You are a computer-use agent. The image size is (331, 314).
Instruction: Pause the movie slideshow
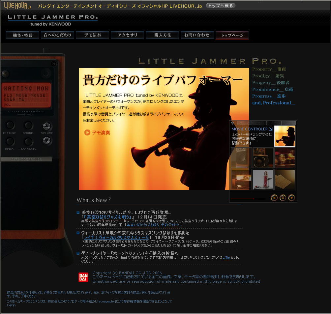283,198
